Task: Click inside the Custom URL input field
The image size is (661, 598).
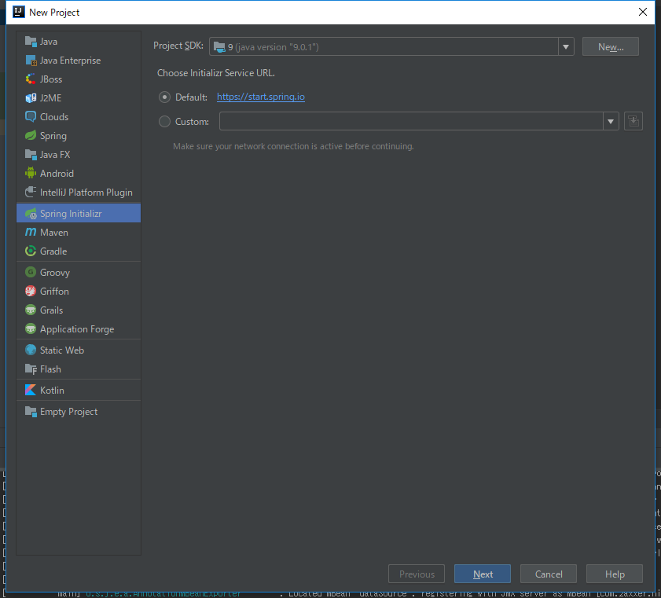Action: [x=411, y=121]
